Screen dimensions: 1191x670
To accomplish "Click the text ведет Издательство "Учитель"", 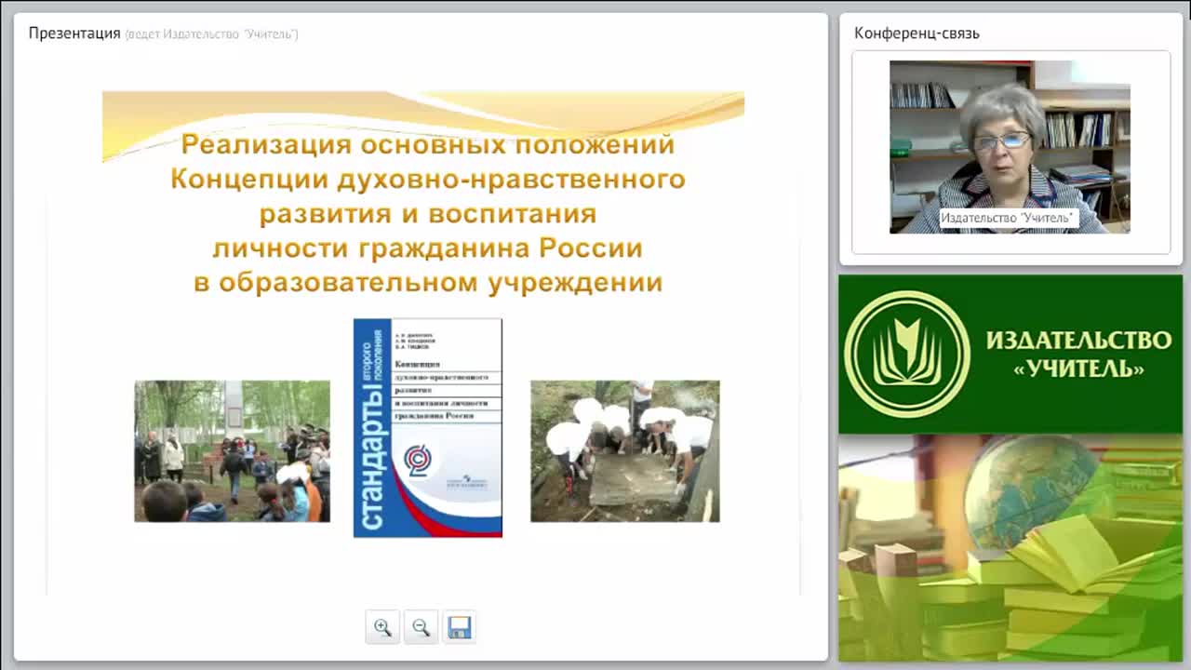I will pyautogui.click(x=211, y=34).
